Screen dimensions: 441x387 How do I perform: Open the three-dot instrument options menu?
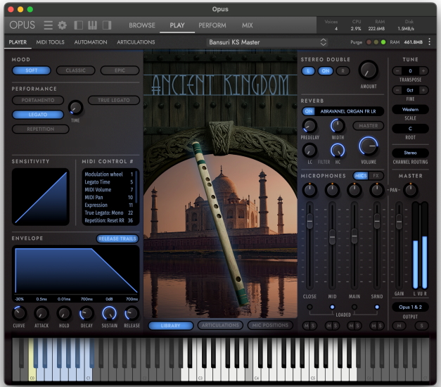430,42
